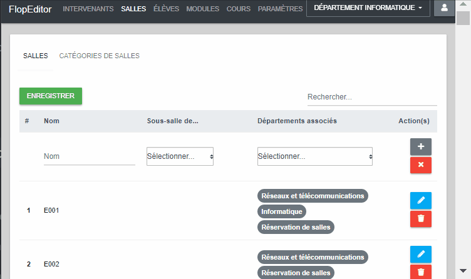Click E001's Réservation de salles tag
This screenshot has height=279, width=471.
(x=296, y=227)
